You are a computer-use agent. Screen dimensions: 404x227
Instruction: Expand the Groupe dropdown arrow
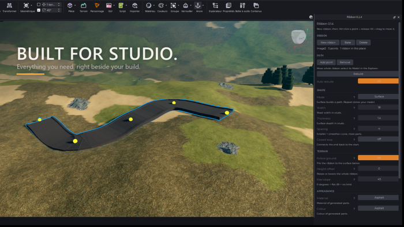pos(178,5)
